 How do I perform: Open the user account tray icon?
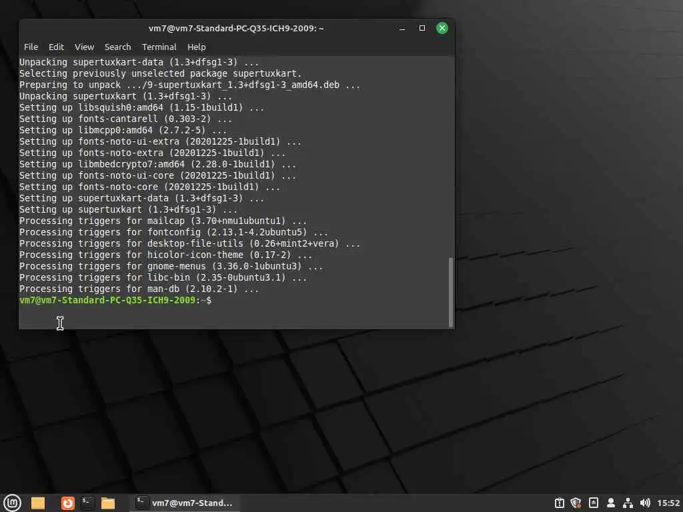coord(611,503)
